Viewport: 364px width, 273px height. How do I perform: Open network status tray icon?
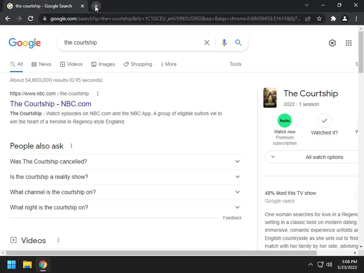pos(321,264)
